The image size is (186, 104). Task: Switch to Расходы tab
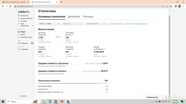pos(88,17)
